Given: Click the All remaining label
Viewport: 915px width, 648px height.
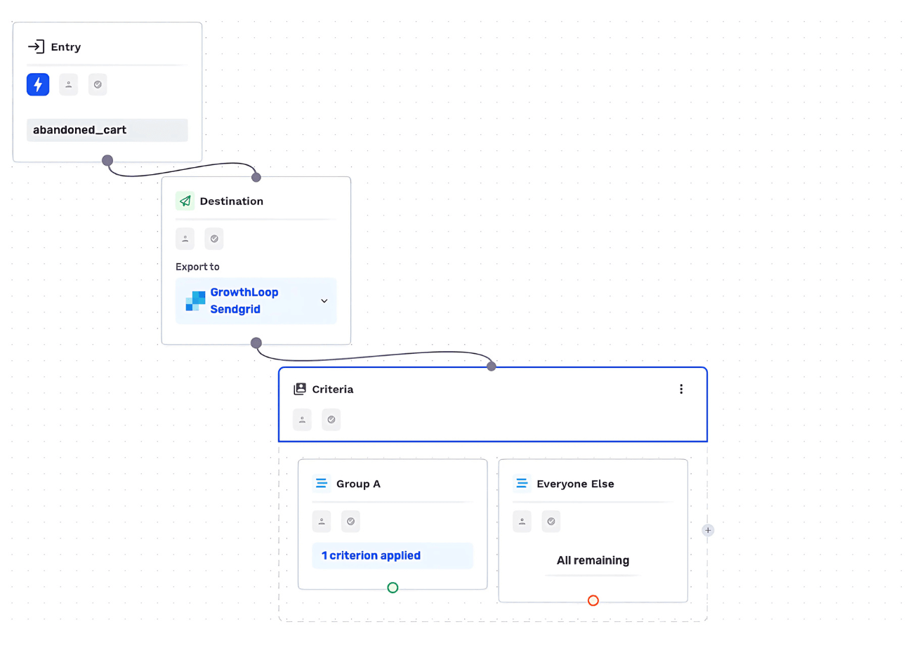Looking at the screenshot, I should 593,561.
